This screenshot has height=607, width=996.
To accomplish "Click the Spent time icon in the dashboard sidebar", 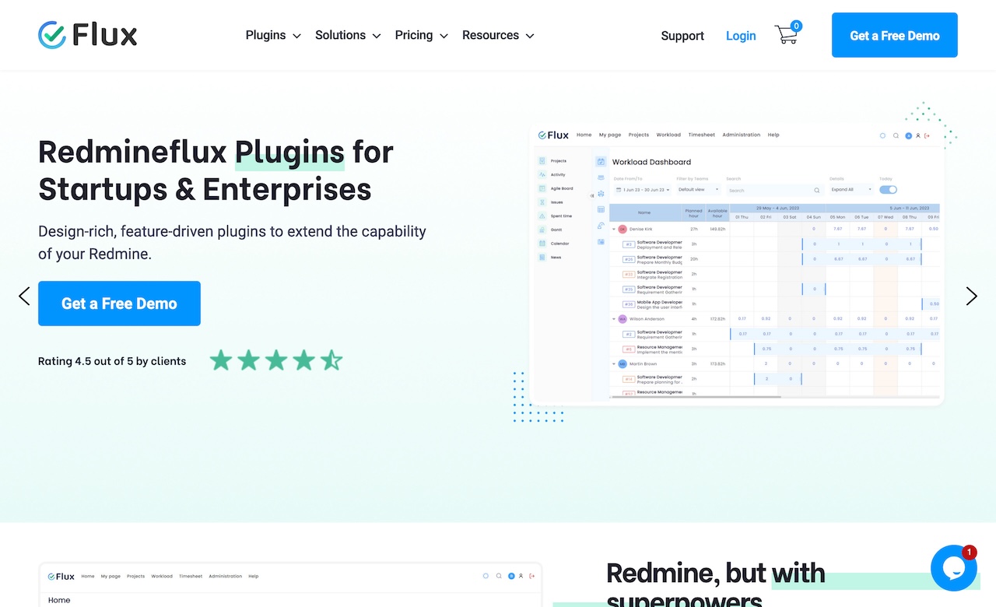I will (542, 216).
